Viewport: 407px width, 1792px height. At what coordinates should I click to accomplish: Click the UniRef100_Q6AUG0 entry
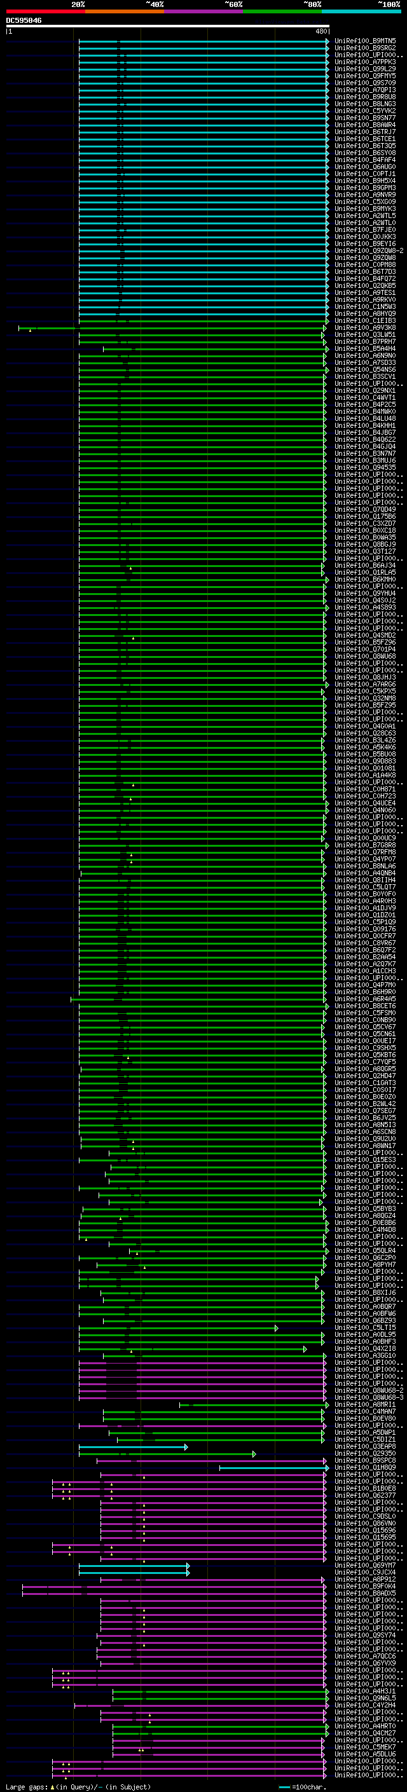tap(365, 167)
